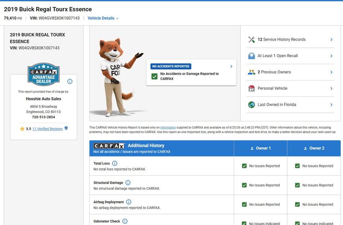343x225 pixels.
Task: Click Owner 1 Total Loss checkmark
Action: coord(245,166)
